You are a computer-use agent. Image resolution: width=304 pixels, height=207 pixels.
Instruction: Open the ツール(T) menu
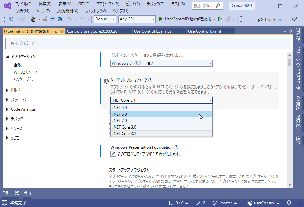43,11
